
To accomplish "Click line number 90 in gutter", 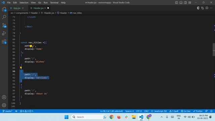I will click(14, 71).
